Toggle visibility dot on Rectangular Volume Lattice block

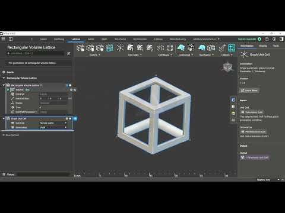coord(70,85)
